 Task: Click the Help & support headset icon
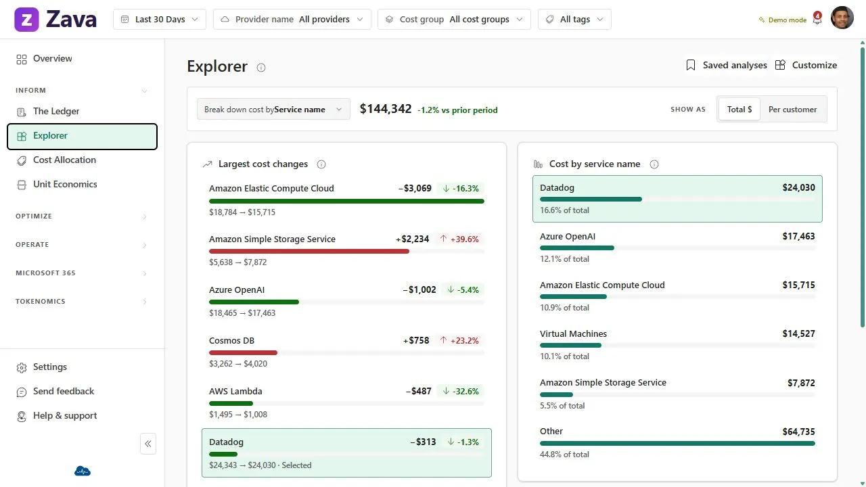pos(22,416)
